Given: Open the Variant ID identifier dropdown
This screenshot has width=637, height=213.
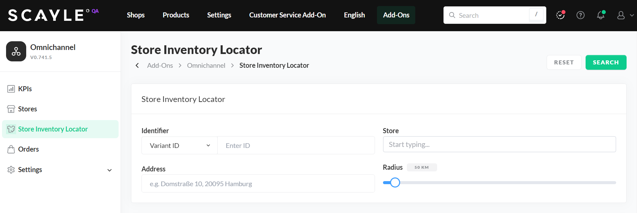Looking at the screenshot, I should click(x=179, y=146).
